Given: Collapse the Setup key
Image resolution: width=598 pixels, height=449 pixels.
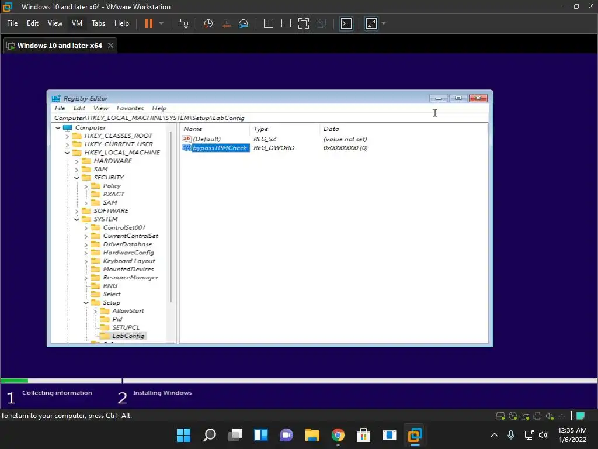Looking at the screenshot, I should 86,303.
